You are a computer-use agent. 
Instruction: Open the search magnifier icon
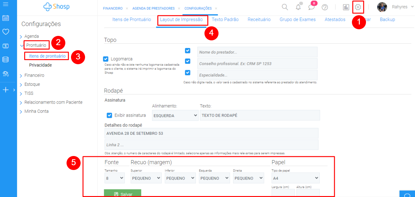pos(285,7)
